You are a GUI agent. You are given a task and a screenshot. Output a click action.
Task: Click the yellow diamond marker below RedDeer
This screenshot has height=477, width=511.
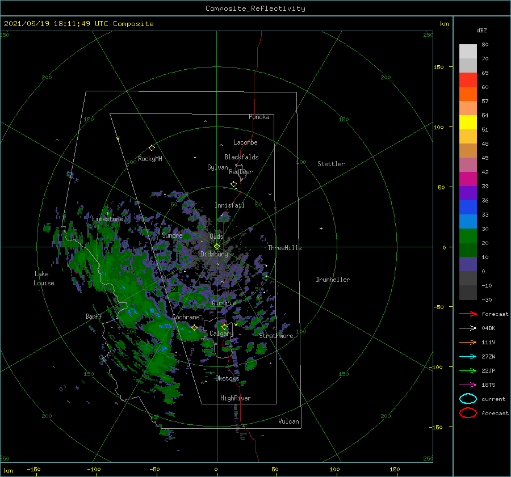click(x=233, y=184)
